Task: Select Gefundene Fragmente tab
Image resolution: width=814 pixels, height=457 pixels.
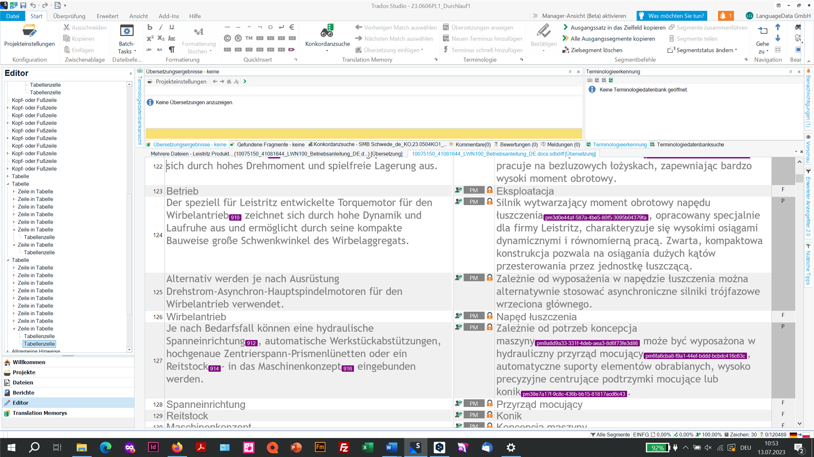Action: click(267, 145)
